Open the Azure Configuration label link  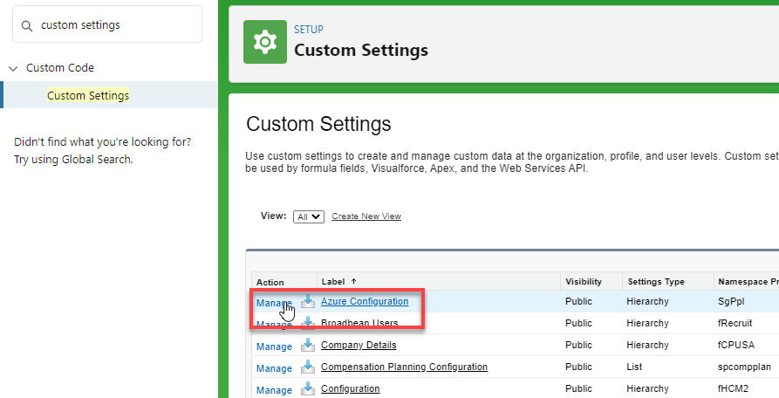(x=365, y=302)
